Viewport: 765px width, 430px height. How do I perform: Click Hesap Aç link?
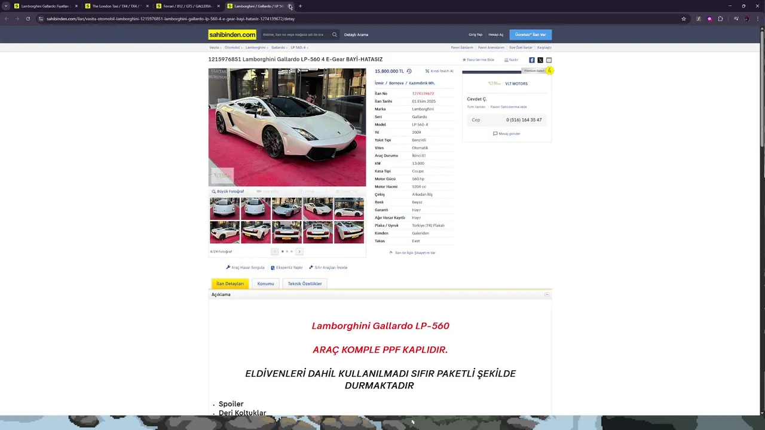point(496,35)
